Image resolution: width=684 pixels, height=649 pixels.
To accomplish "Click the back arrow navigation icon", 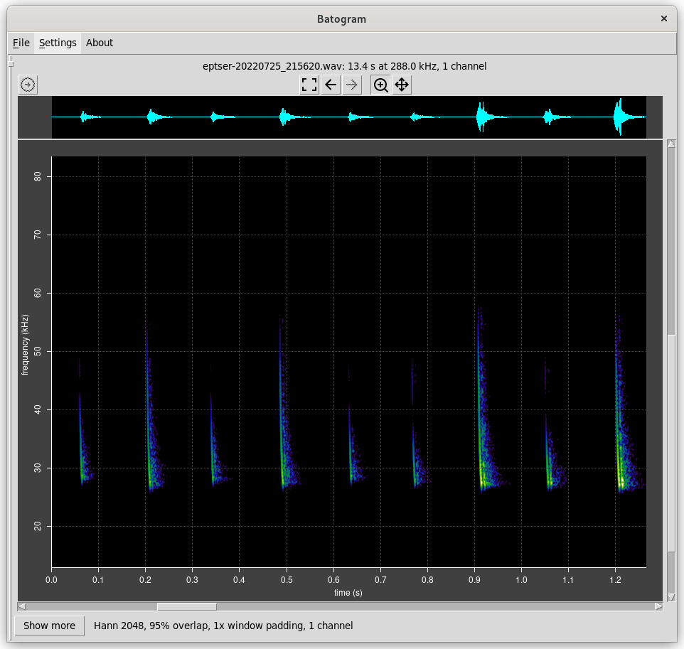I will pos(331,85).
